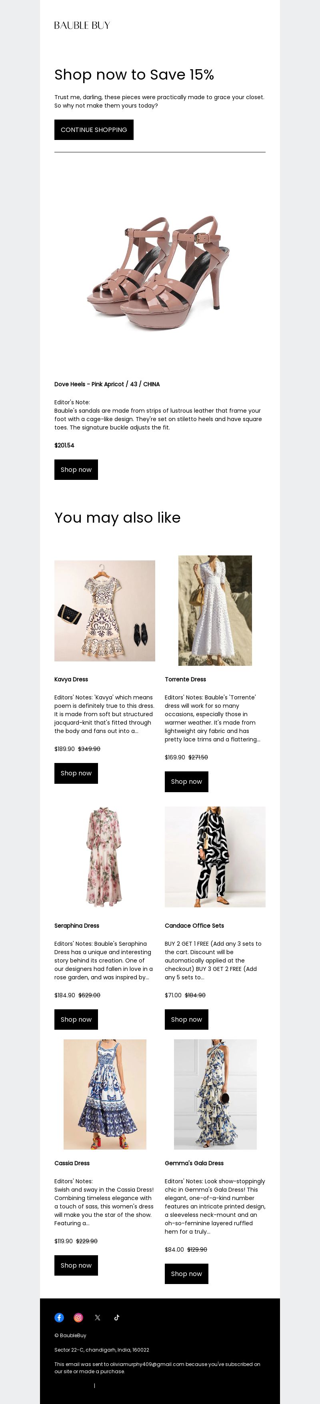Open the Seraphina Dress product photo
This screenshot has height=1404, width=320.
105,857
